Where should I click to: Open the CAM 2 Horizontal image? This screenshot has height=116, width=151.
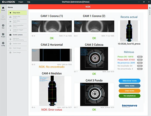(x=52, y=55)
